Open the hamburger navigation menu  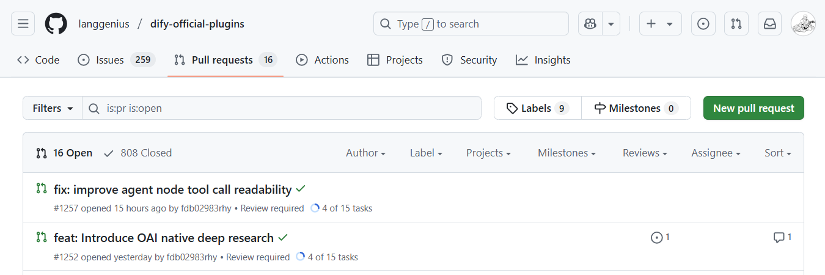(23, 24)
